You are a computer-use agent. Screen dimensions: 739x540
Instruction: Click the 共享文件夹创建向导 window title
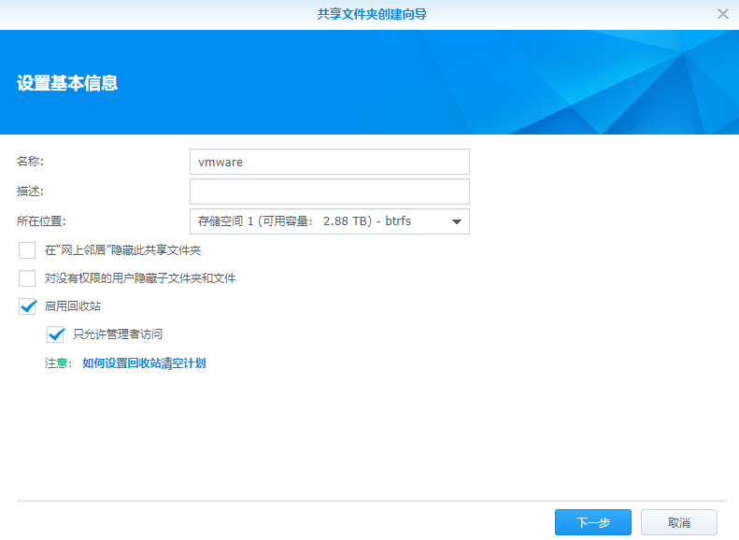coord(372,14)
